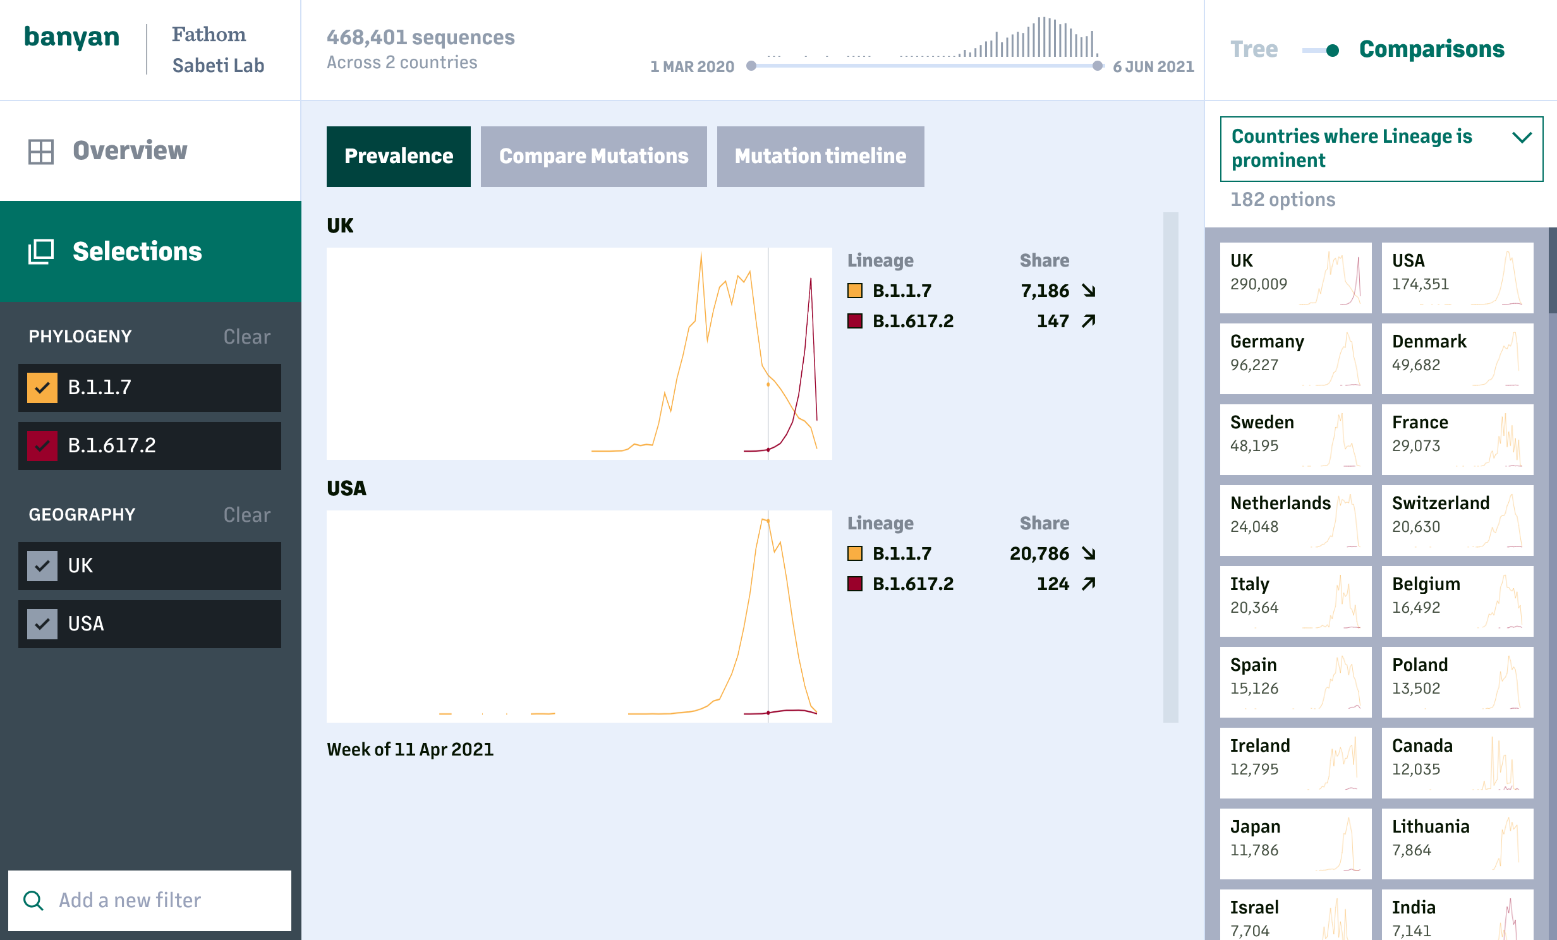The height and width of the screenshot is (940, 1557).
Task: Click the B.1.617.2 marker point in USA chart
Action: pyautogui.click(x=768, y=713)
